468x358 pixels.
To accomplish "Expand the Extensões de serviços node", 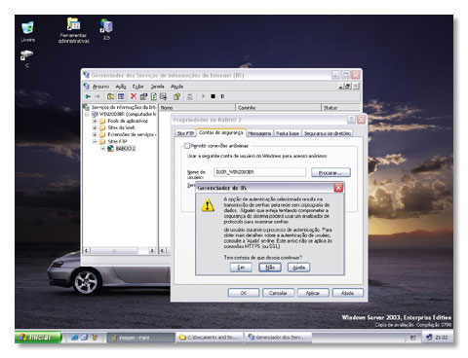I will coord(95,134).
